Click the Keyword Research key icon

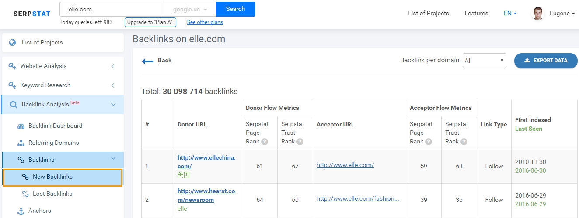13,85
